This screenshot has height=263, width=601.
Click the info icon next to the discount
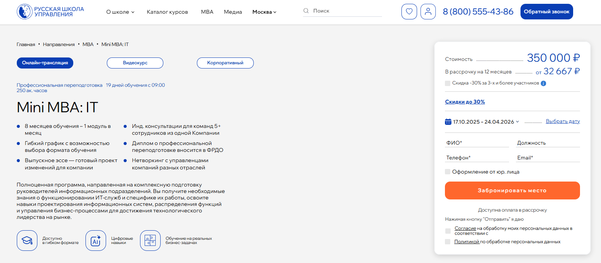[x=543, y=83]
